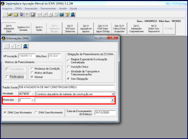
Task: Check the Retificadora checkbox
Action: coord(7,77)
